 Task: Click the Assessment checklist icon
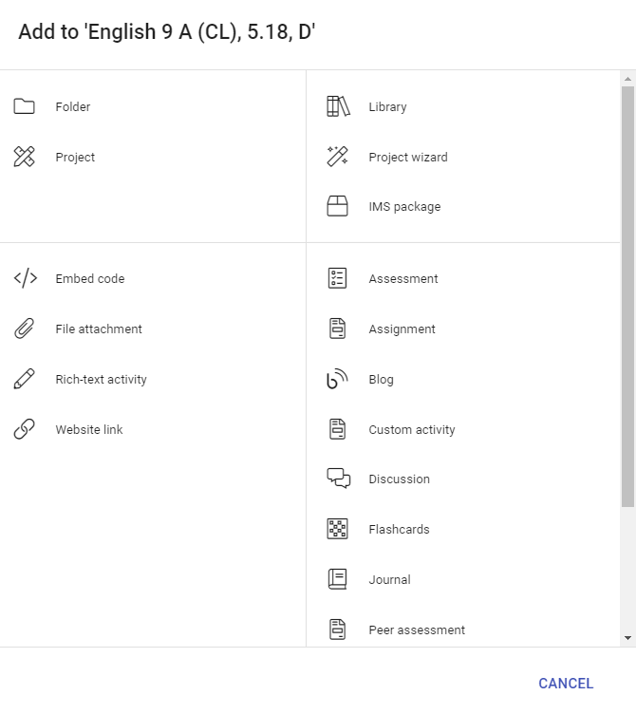[x=338, y=279]
